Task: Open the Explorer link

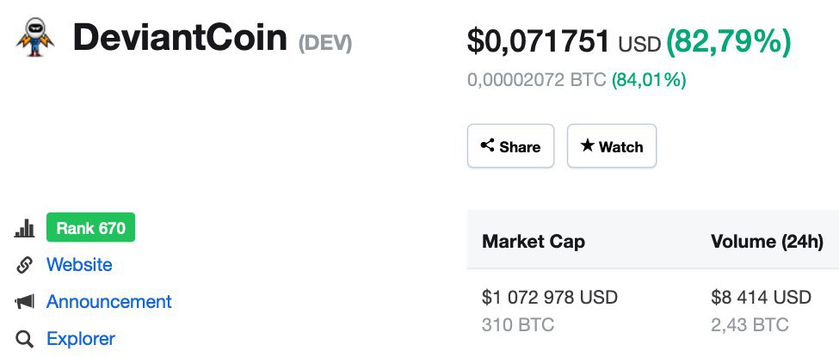Action: point(80,339)
